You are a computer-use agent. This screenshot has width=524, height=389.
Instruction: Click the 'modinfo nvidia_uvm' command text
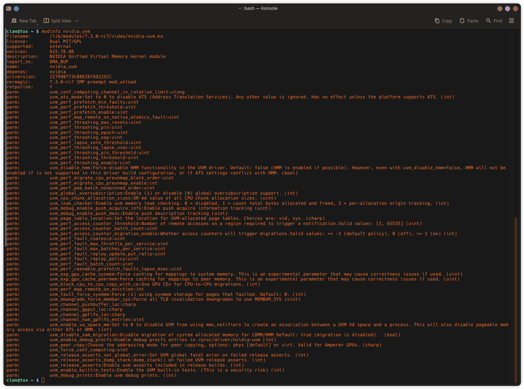pyautogui.click(x=66, y=31)
